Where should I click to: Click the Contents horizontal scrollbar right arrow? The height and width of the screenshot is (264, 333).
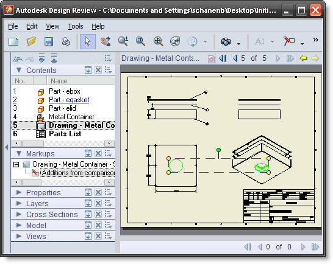[x=109, y=143]
